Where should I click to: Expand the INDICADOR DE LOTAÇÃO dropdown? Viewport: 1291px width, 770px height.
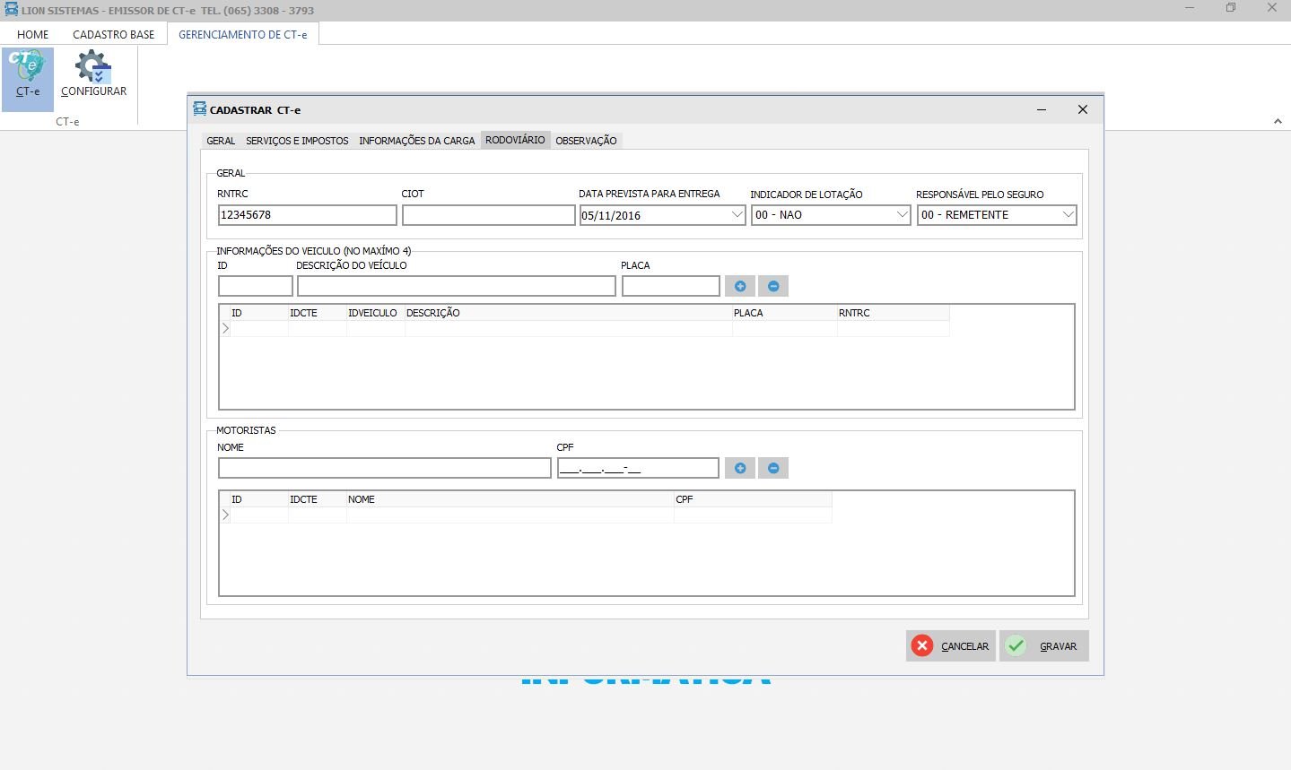tap(902, 215)
